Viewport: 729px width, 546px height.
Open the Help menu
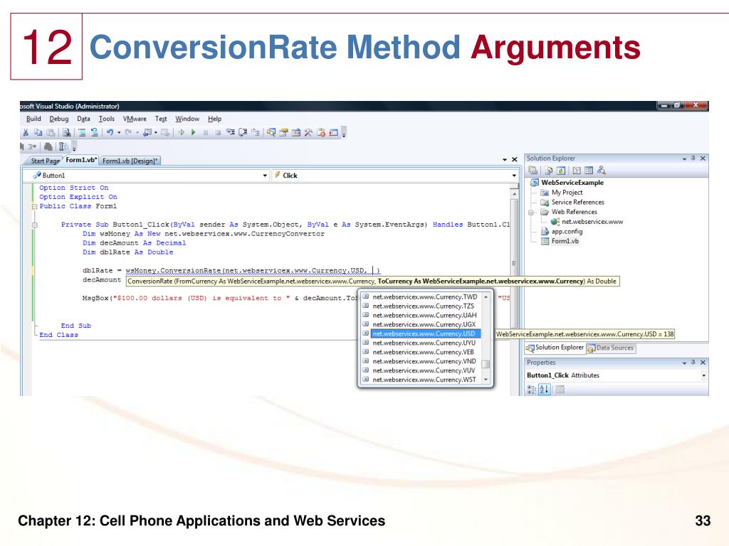click(214, 119)
